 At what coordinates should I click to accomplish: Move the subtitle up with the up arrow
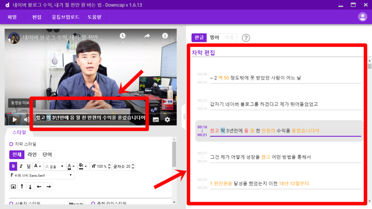22,187
